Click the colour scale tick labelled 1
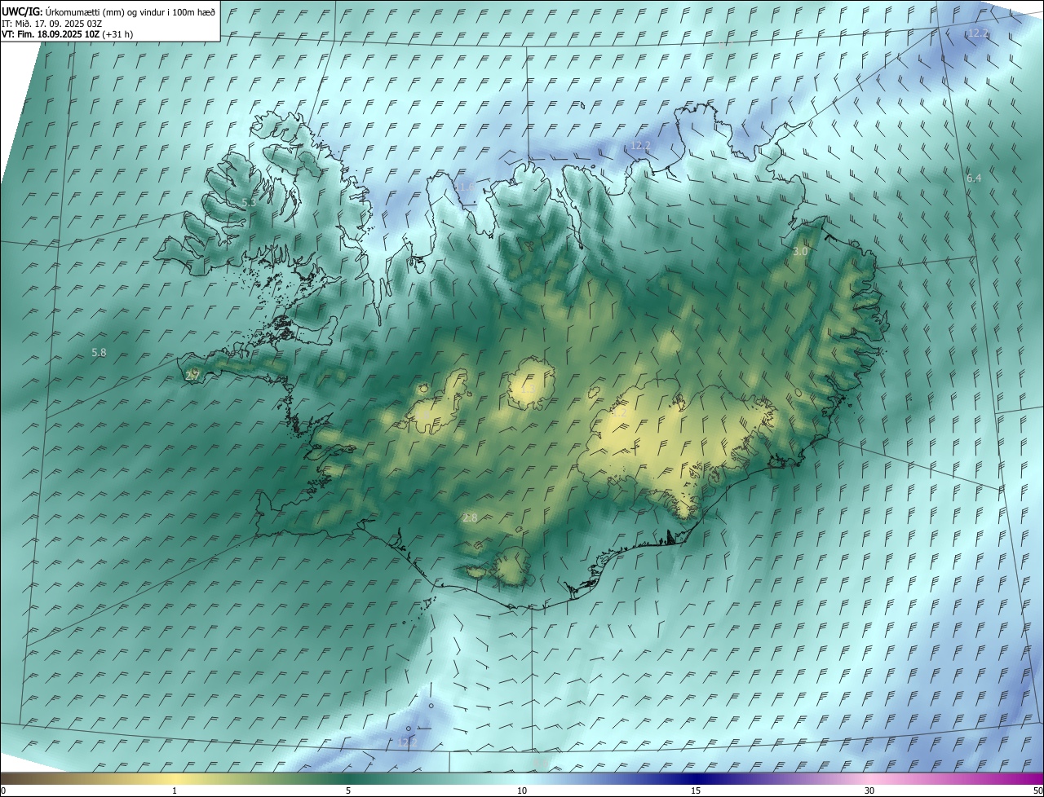This screenshot has width=1044, height=797. [x=175, y=790]
